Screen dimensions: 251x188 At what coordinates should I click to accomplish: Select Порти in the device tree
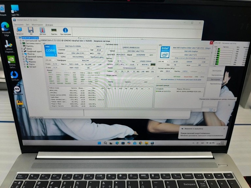(32, 64)
